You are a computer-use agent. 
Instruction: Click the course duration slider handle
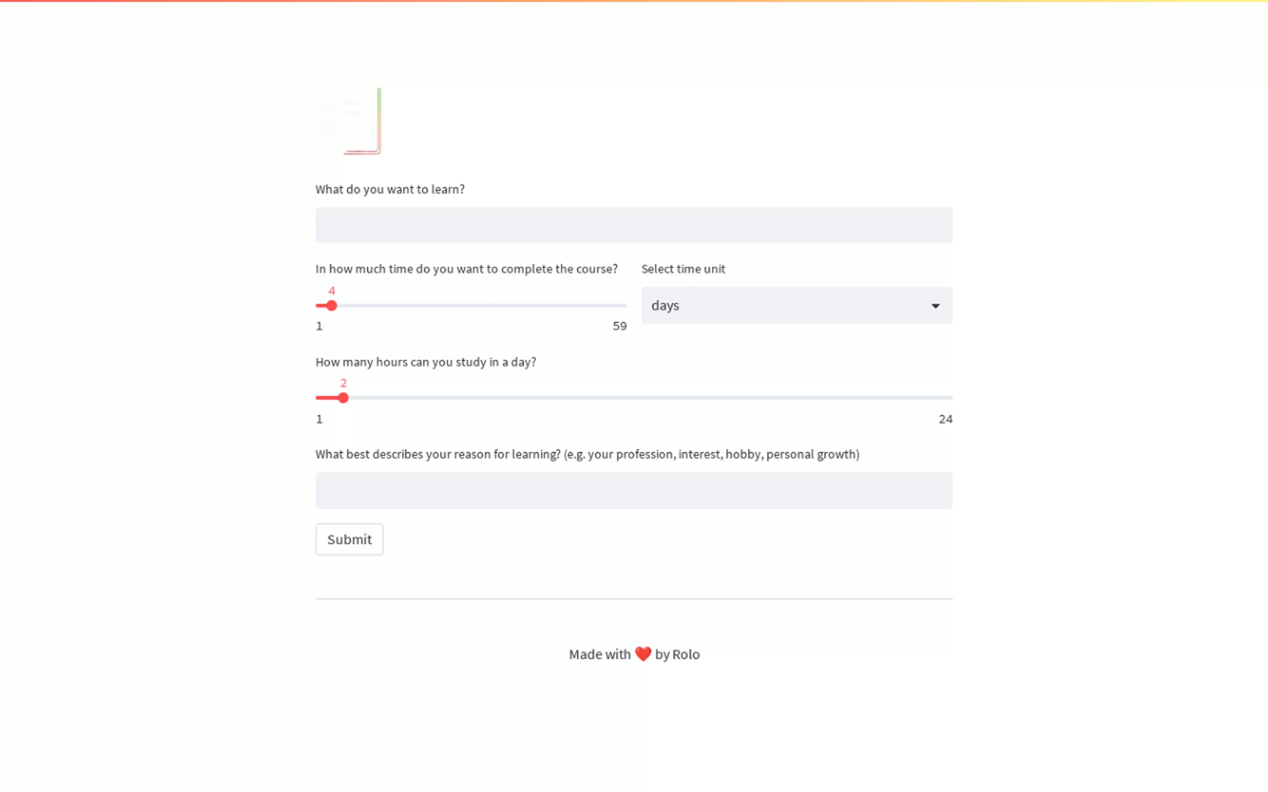pos(331,305)
